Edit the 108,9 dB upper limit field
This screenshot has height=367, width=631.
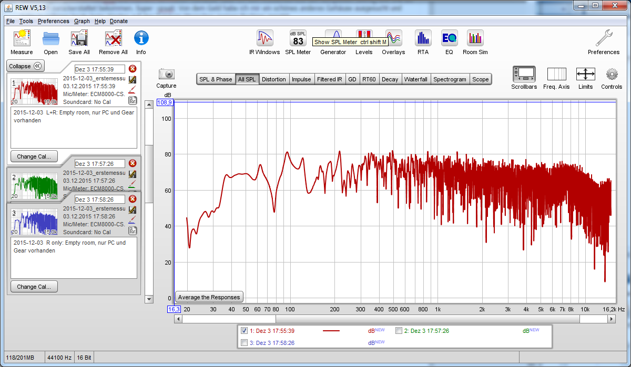[x=165, y=102]
